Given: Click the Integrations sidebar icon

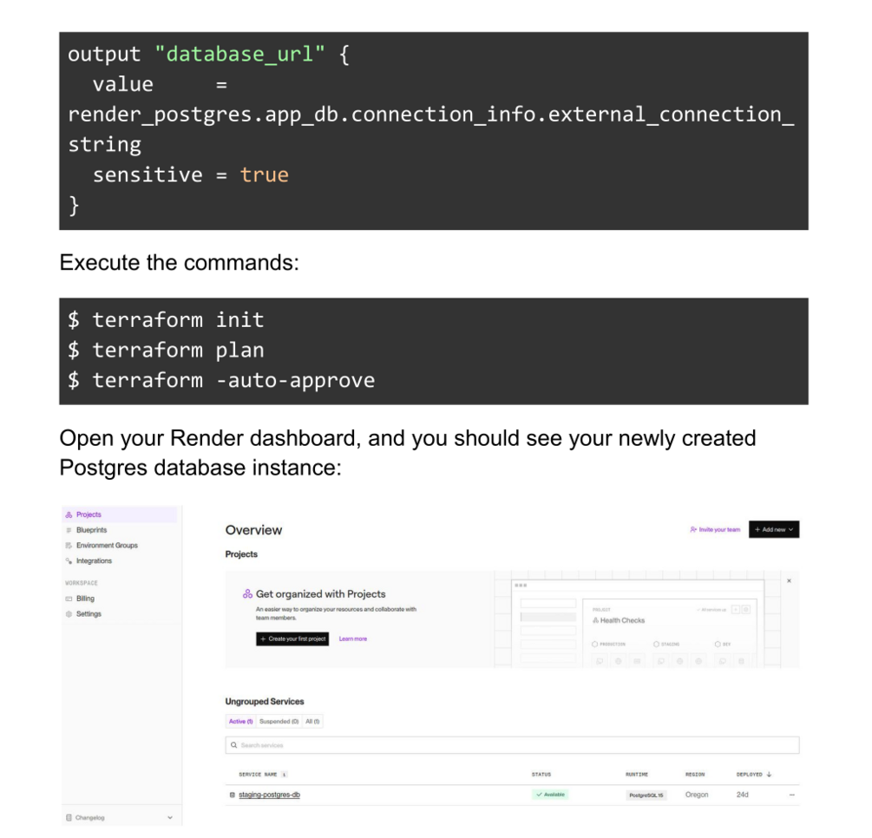Looking at the screenshot, I should [69, 561].
